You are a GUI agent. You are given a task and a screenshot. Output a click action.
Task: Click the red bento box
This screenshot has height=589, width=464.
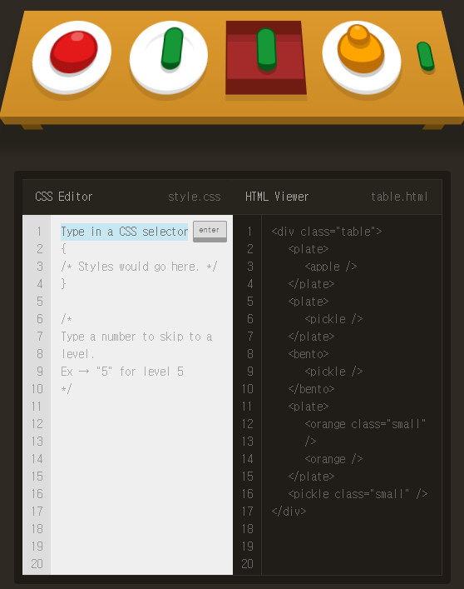(x=266, y=57)
